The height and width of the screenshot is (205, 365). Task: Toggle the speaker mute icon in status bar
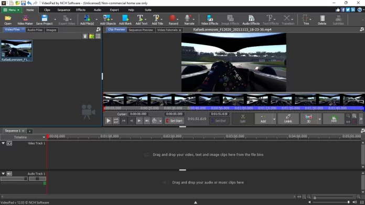[x=355, y=202]
